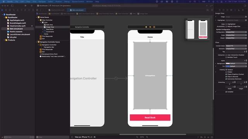Switch to the Main.storyboard tab
The width and height of the screenshot is (248, 139).
click(x=77, y=10)
